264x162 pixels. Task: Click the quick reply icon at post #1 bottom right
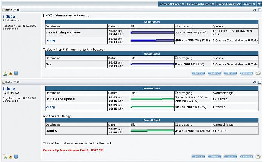[258, 74]
